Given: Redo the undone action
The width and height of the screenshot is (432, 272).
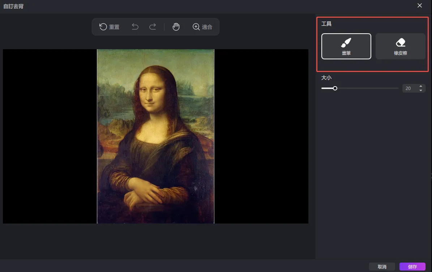Looking at the screenshot, I should (x=153, y=27).
